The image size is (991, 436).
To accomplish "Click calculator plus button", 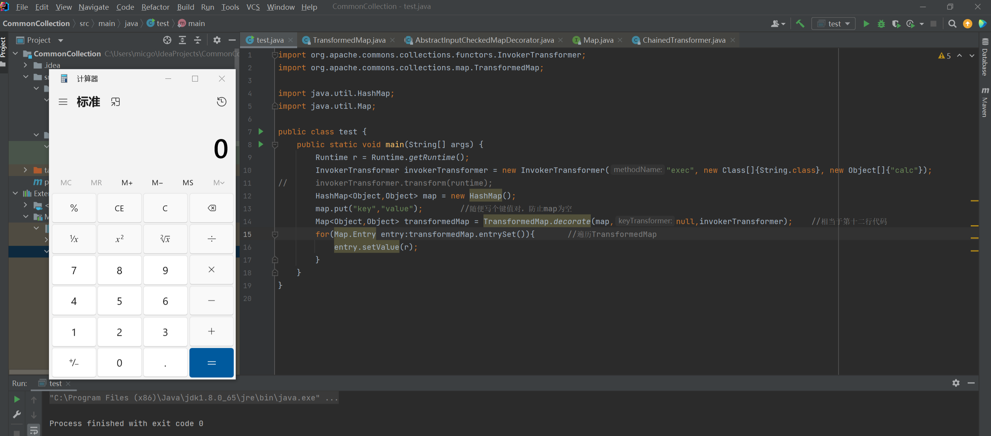I will [212, 332].
